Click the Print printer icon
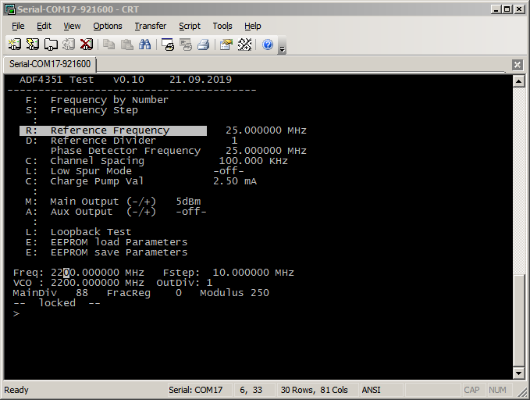 (204, 45)
